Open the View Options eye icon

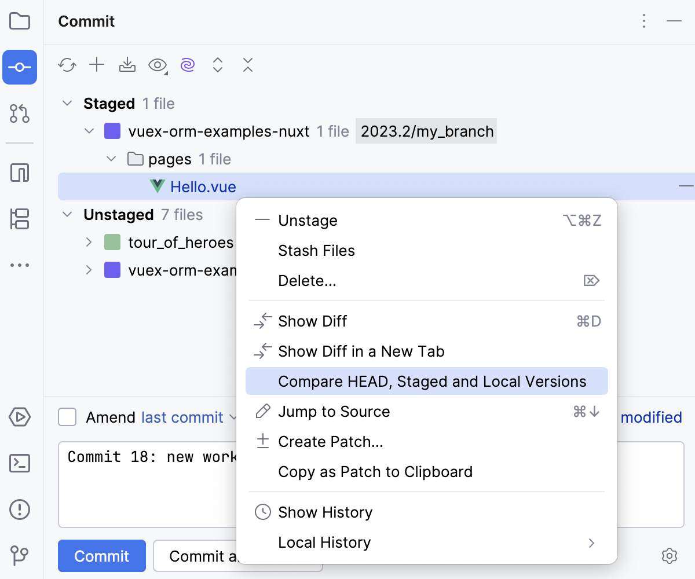tap(158, 65)
